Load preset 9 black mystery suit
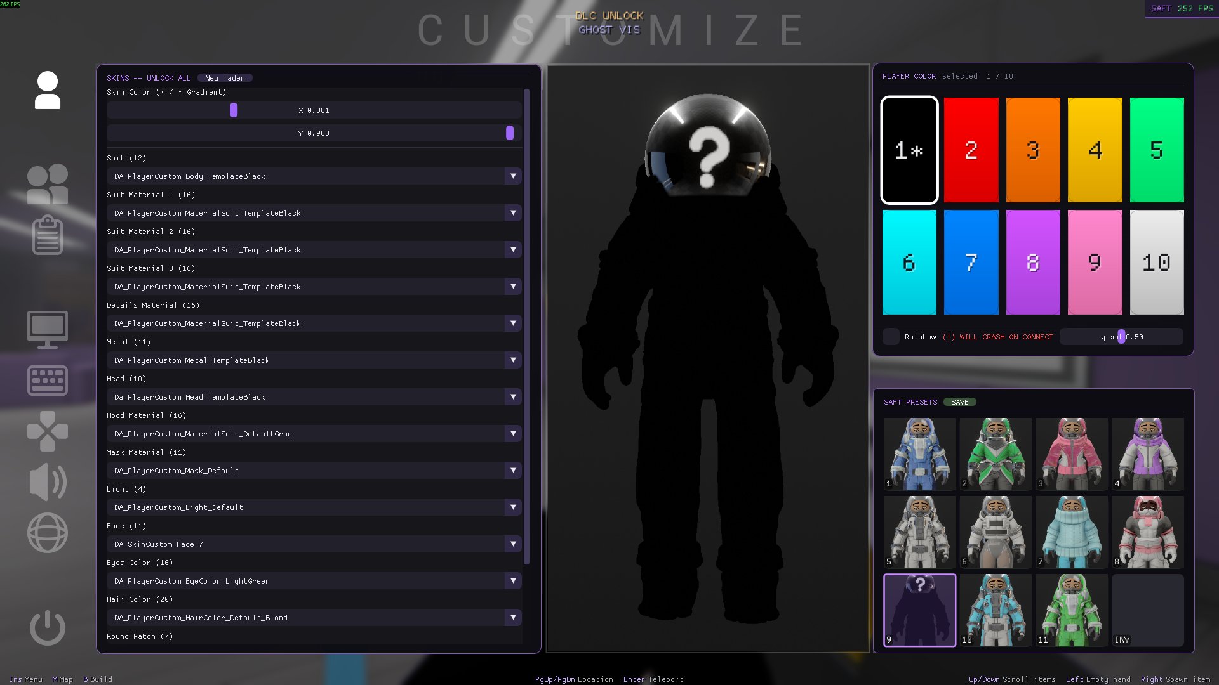The image size is (1219, 685). pyautogui.click(x=920, y=610)
